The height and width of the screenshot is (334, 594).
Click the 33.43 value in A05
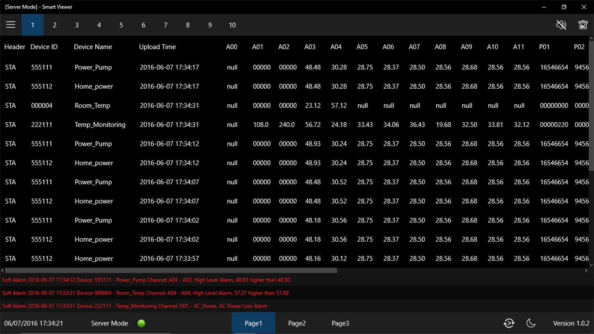(x=365, y=125)
